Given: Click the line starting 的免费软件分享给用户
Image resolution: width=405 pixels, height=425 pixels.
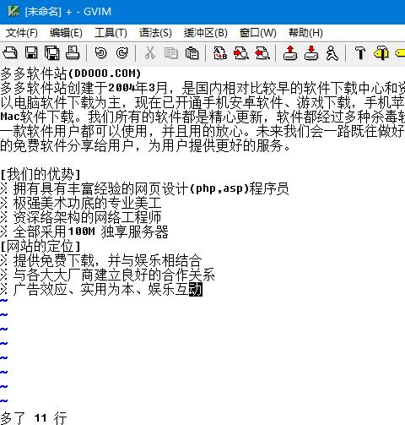Looking at the screenshot, I should pos(145,145).
